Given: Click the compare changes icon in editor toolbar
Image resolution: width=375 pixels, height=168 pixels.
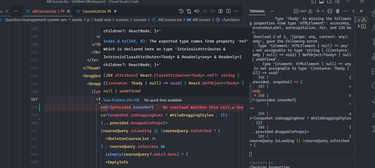Looking at the screenshot, I should pyautogui.click(x=189, y=11).
